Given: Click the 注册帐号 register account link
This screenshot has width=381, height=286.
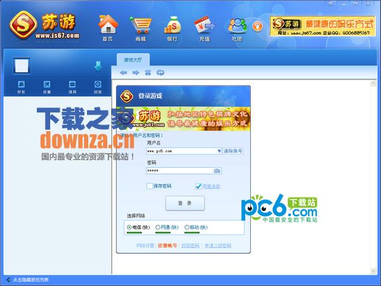Looking at the screenshot, I should pyautogui.click(x=168, y=245).
